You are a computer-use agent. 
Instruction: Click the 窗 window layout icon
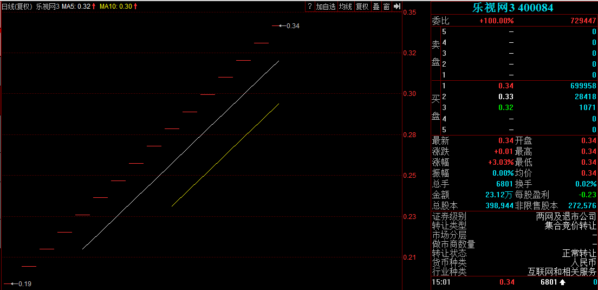[x=386, y=6]
